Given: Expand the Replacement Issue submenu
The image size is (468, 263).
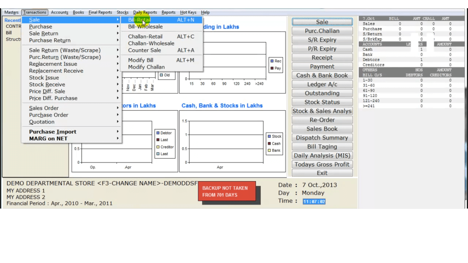Looking at the screenshot, I should (72, 64).
